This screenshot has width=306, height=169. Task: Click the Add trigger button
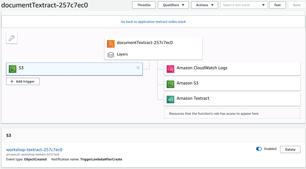(x=23, y=81)
